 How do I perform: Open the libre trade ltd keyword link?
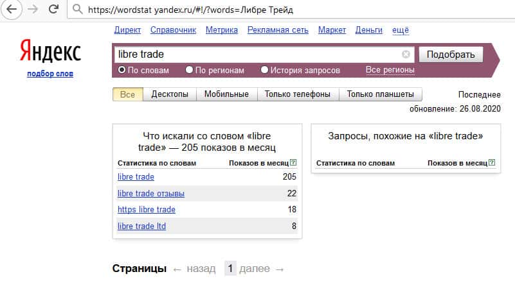pos(141,226)
